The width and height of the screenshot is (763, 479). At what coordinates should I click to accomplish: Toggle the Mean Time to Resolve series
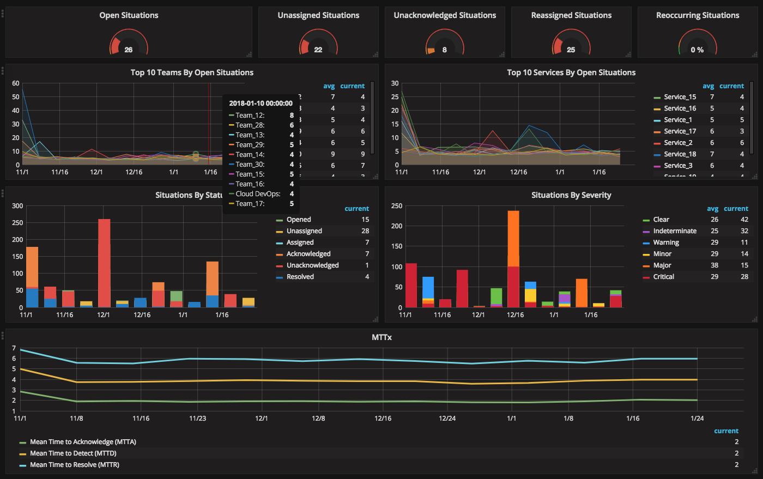(74, 465)
